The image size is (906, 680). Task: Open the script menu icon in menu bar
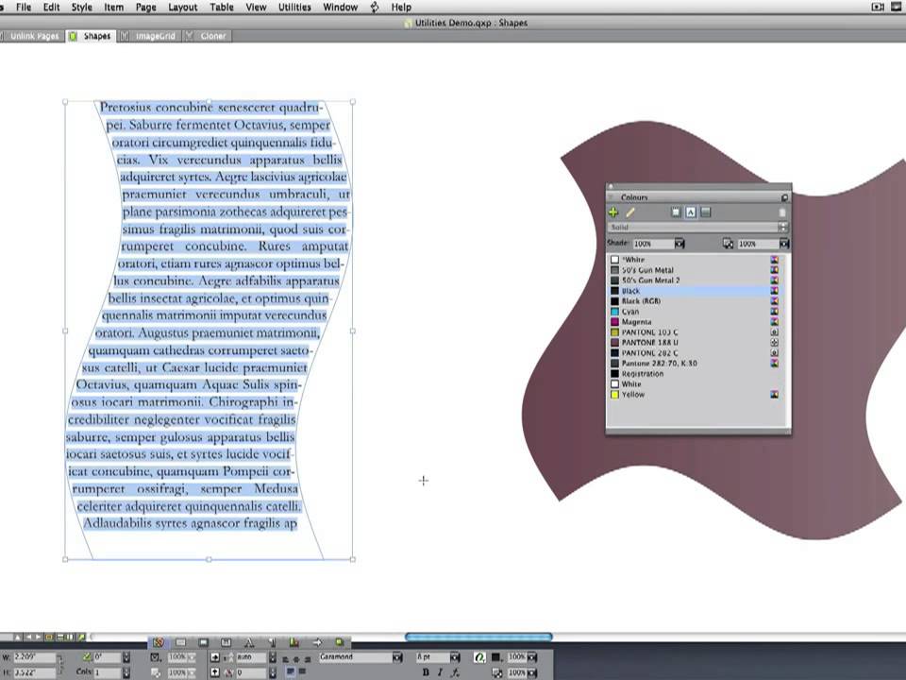click(x=375, y=7)
